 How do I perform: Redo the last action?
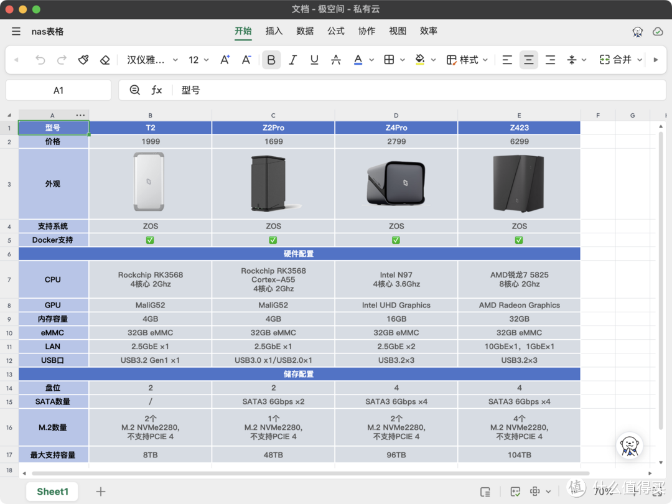click(x=62, y=60)
